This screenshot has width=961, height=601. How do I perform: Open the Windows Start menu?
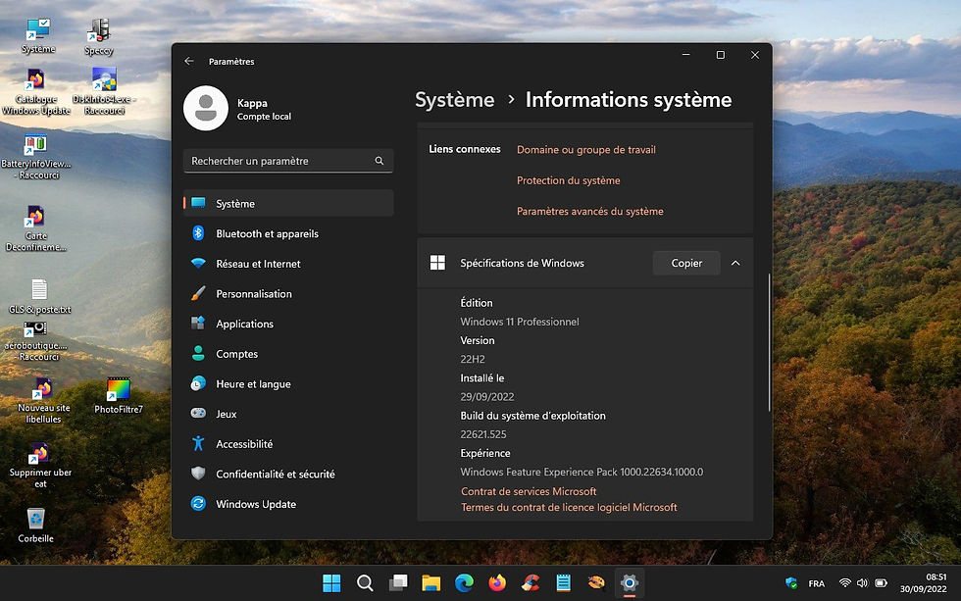331,583
